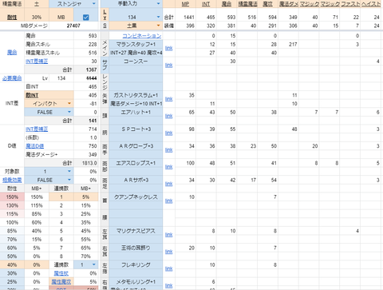
Task: Open link for エアスロップス+1
Action: point(169,167)
